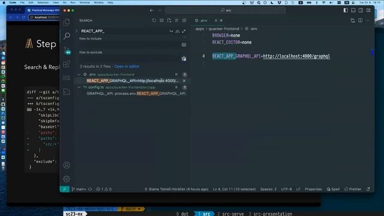Image resolution: width=384 pixels, height=216 pixels.
Task: Open the Selection menu in menu bar
Action: [43, 2]
